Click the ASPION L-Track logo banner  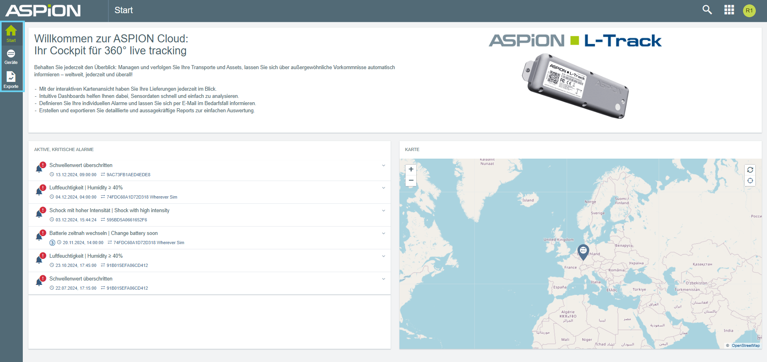point(575,41)
